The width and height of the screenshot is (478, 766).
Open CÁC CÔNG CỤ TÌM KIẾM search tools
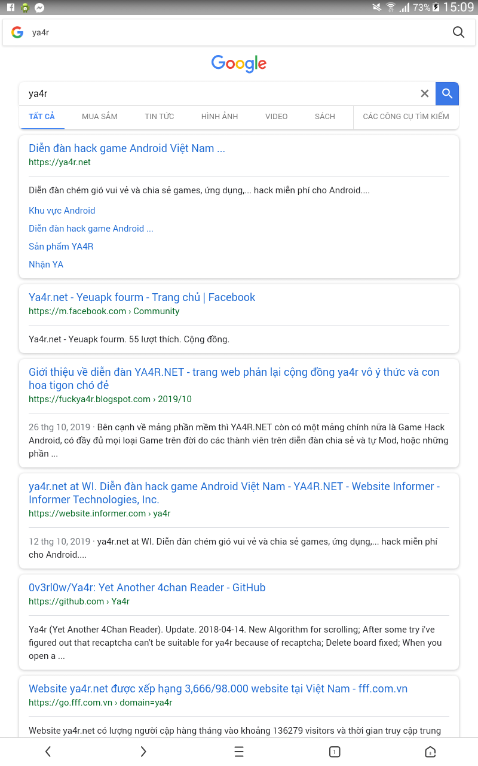[x=406, y=117]
